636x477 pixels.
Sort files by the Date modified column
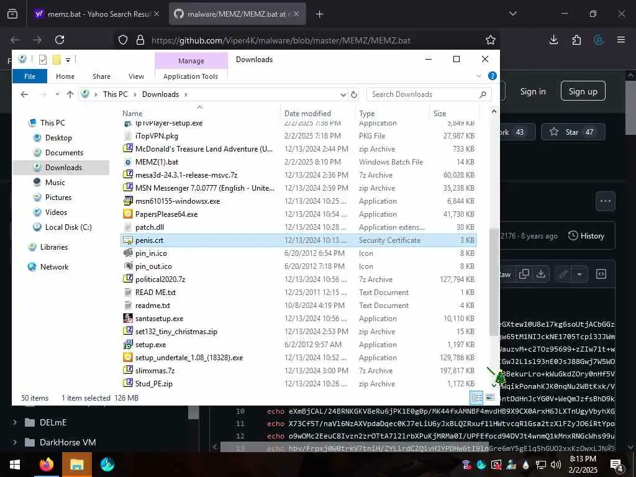coord(307,114)
